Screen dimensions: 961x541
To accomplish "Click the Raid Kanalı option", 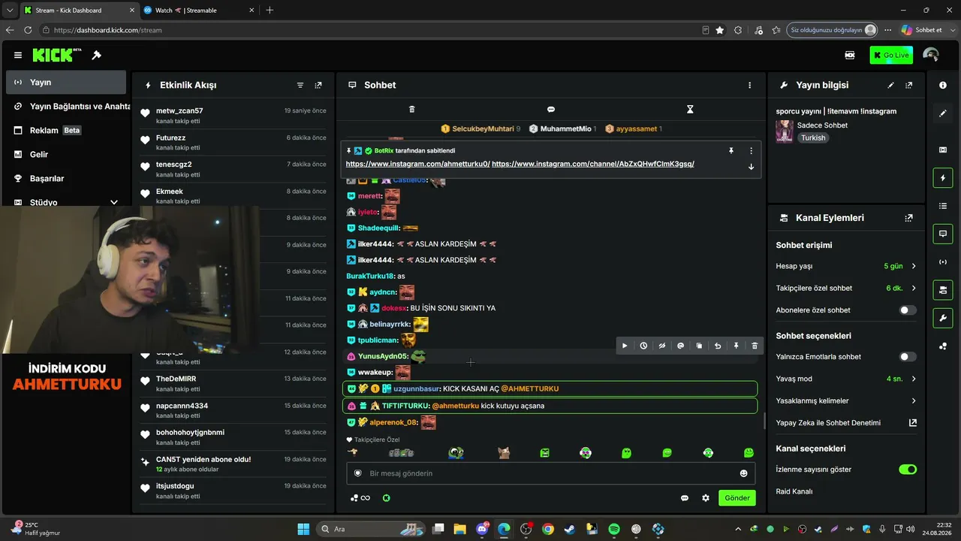I will coord(794,491).
